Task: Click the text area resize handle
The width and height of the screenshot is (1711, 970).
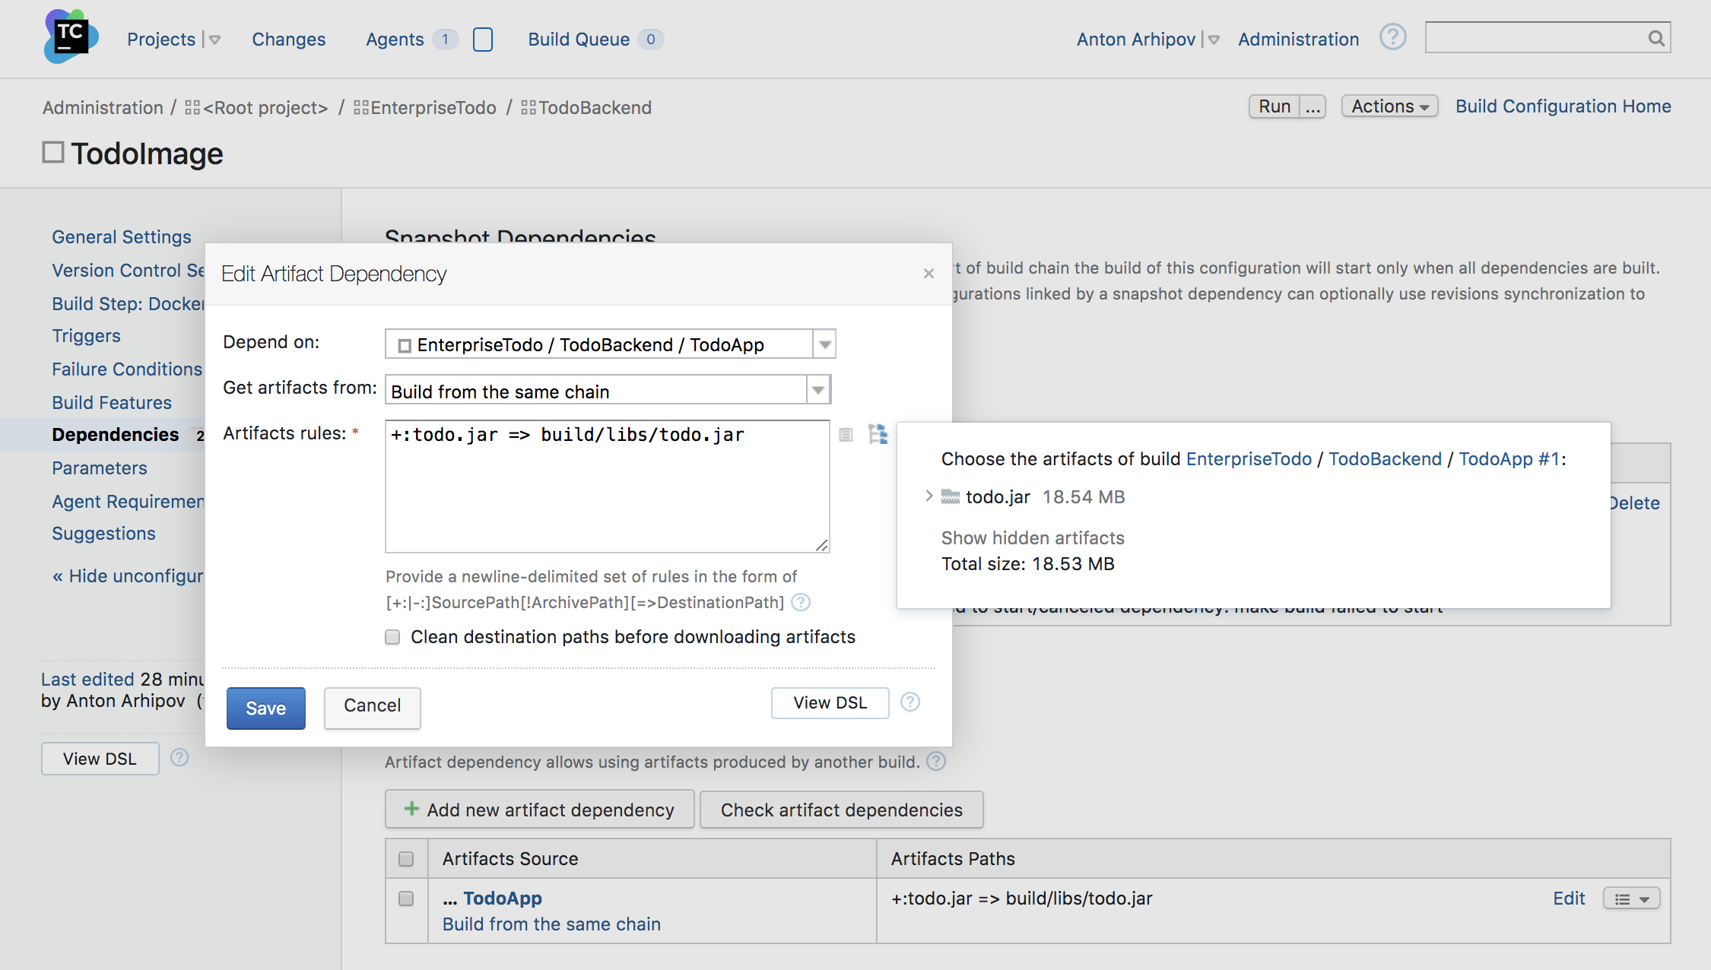Action: 821,544
